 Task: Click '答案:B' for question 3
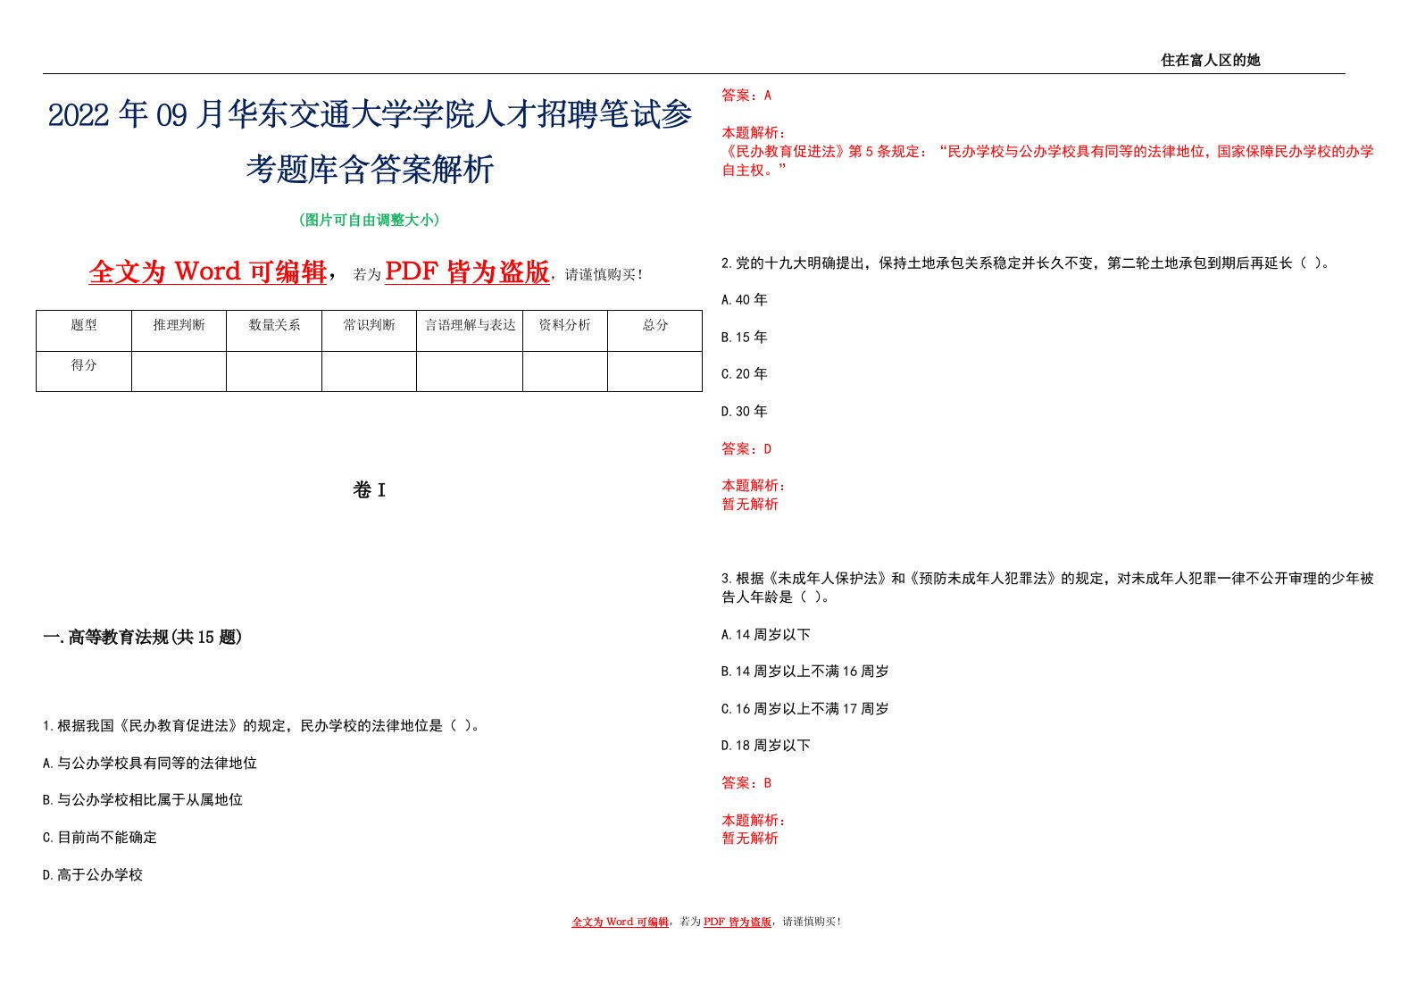746,783
